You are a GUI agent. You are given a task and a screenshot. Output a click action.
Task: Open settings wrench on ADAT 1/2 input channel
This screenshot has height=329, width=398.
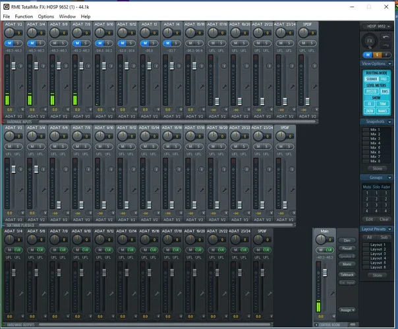click(x=20, y=86)
